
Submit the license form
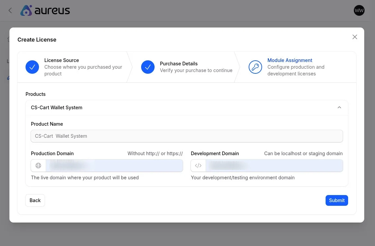pos(337,200)
